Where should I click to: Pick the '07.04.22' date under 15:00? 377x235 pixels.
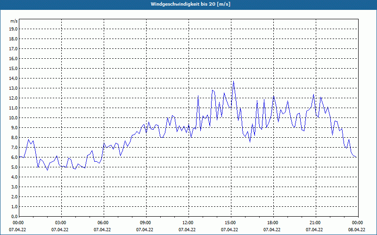pyautogui.click(x=229, y=230)
